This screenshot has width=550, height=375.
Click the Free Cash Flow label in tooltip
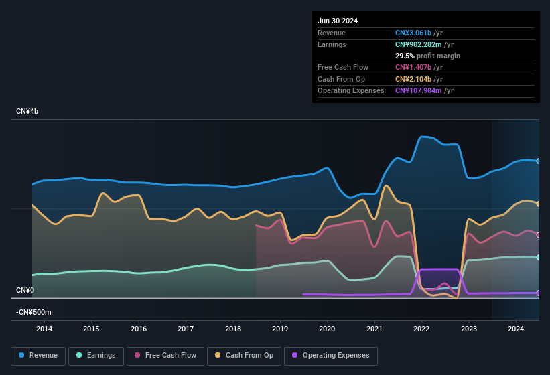343,67
